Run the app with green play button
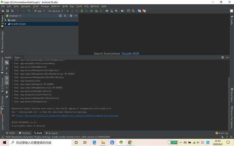 pos(68,11)
